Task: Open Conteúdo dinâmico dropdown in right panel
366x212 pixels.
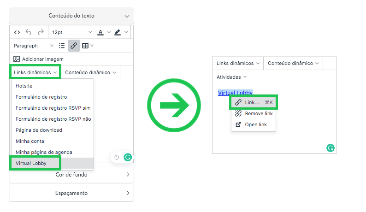Action: (x=293, y=63)
